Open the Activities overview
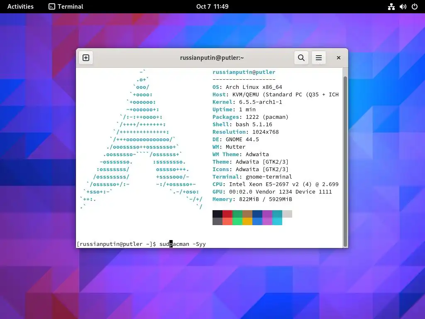Screen dimensions: 425x319 click(20, 7)
